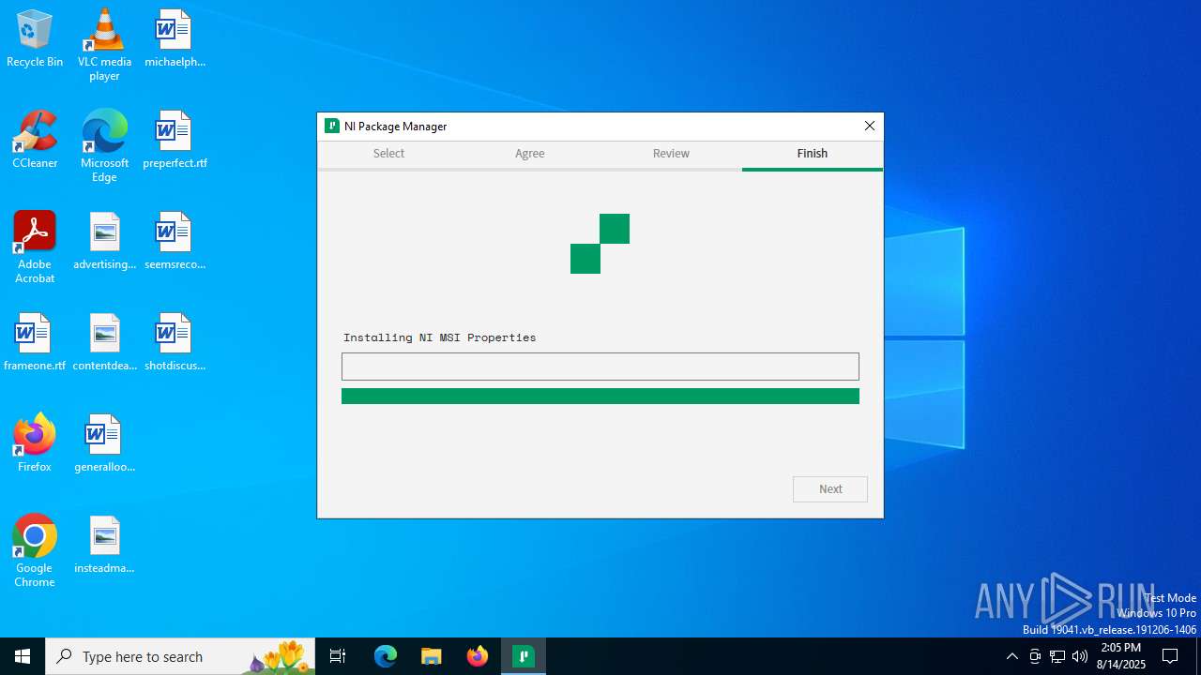The width and height of the screenshot is (1201, 675).
Task: Click the green NI loading logo
Action: click(600, 244)
